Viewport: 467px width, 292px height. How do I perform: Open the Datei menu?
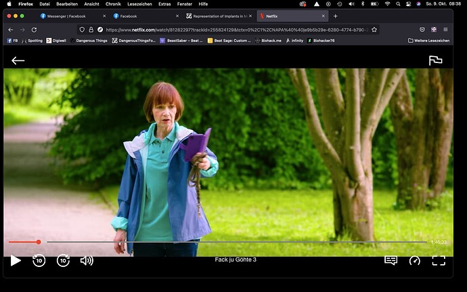45,4
